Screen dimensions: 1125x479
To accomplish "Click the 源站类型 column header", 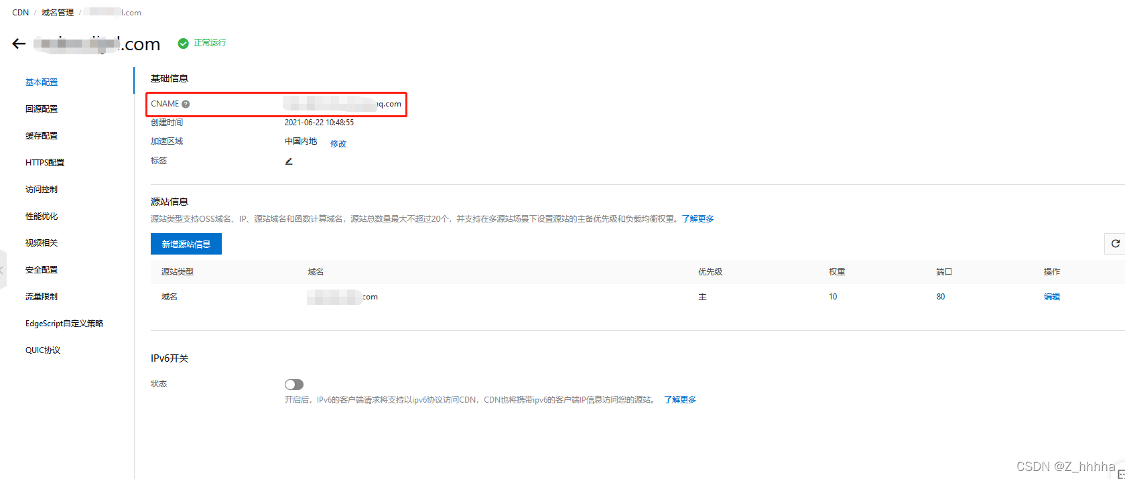I will click(178, 271).
